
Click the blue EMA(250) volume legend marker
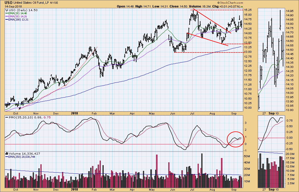pyautogui.click(x=7, y=157)
